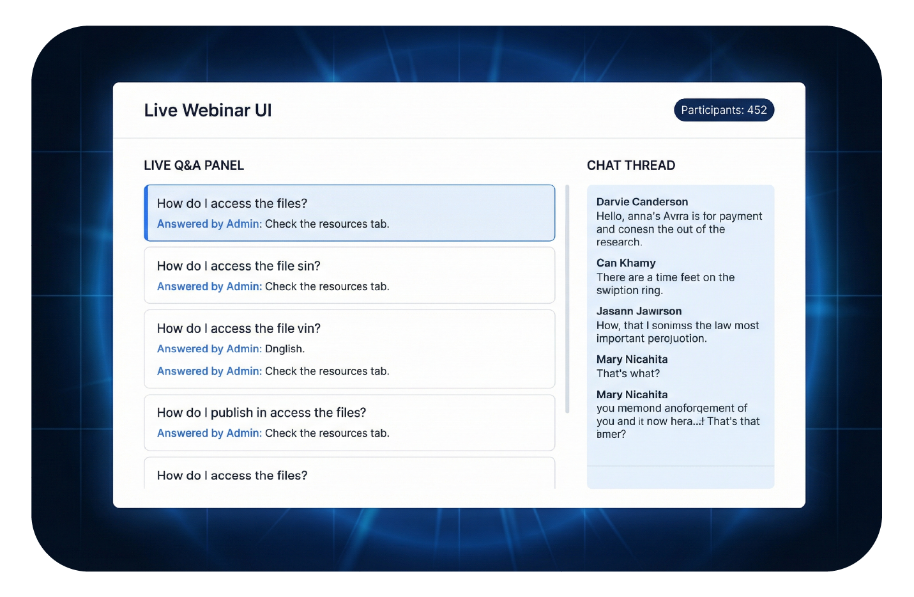Click "Check the resources tab." under "file sin?" question
This screenshot has height=597, width=914.
327,286
